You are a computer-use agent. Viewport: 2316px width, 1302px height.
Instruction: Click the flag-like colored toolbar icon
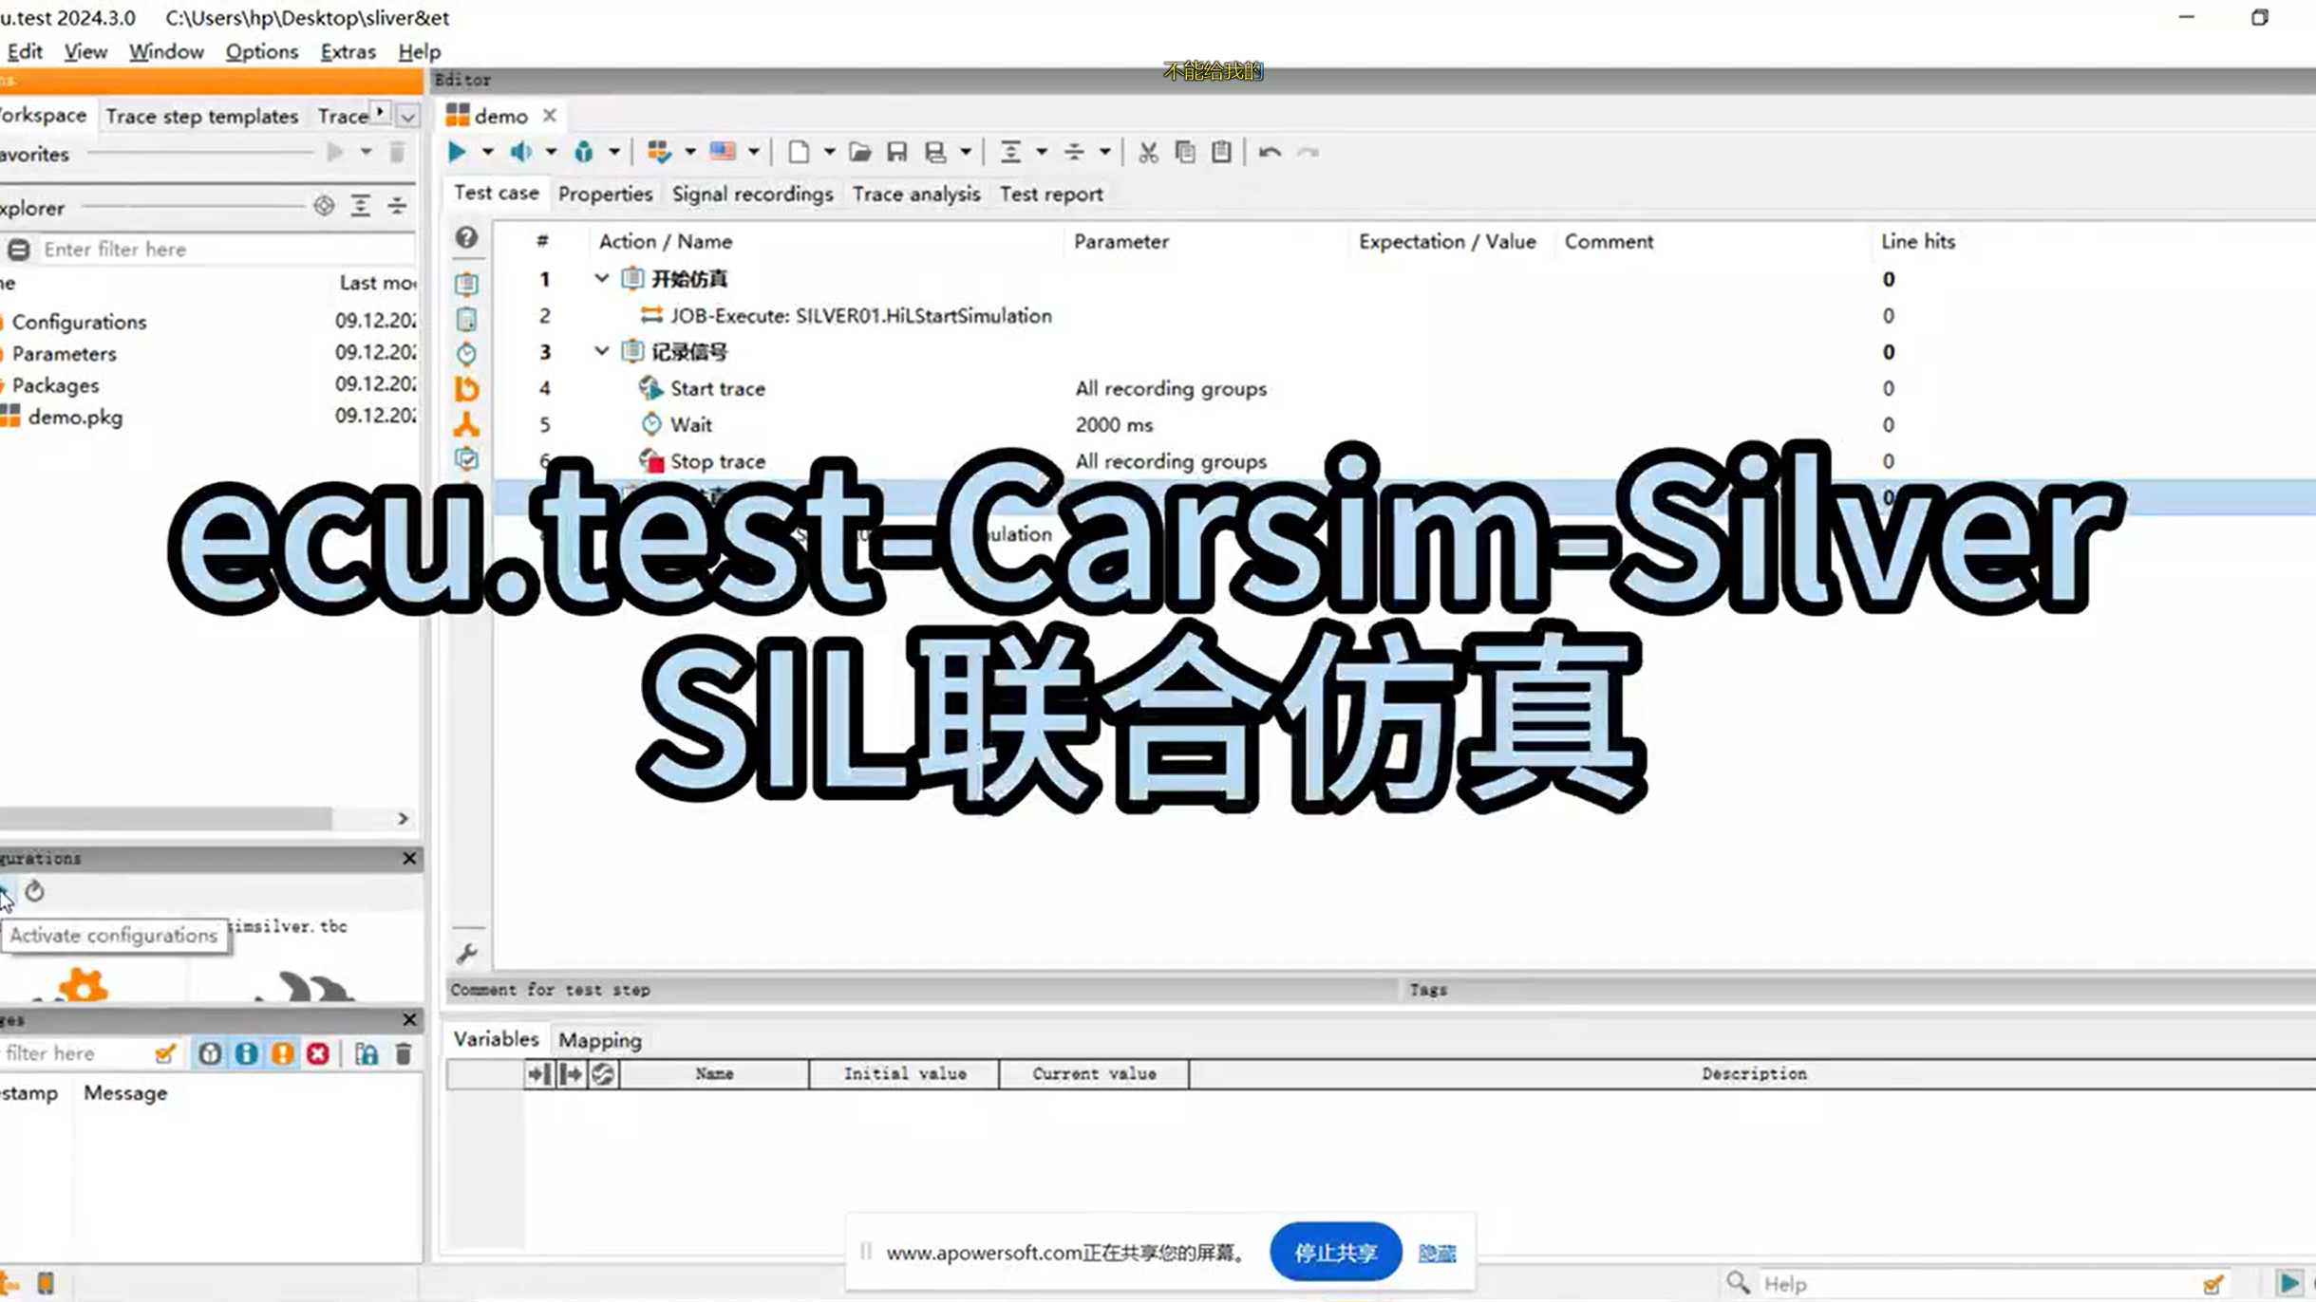[723, 152]
